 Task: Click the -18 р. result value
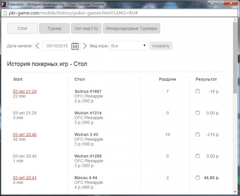click(x=214, y=92)
